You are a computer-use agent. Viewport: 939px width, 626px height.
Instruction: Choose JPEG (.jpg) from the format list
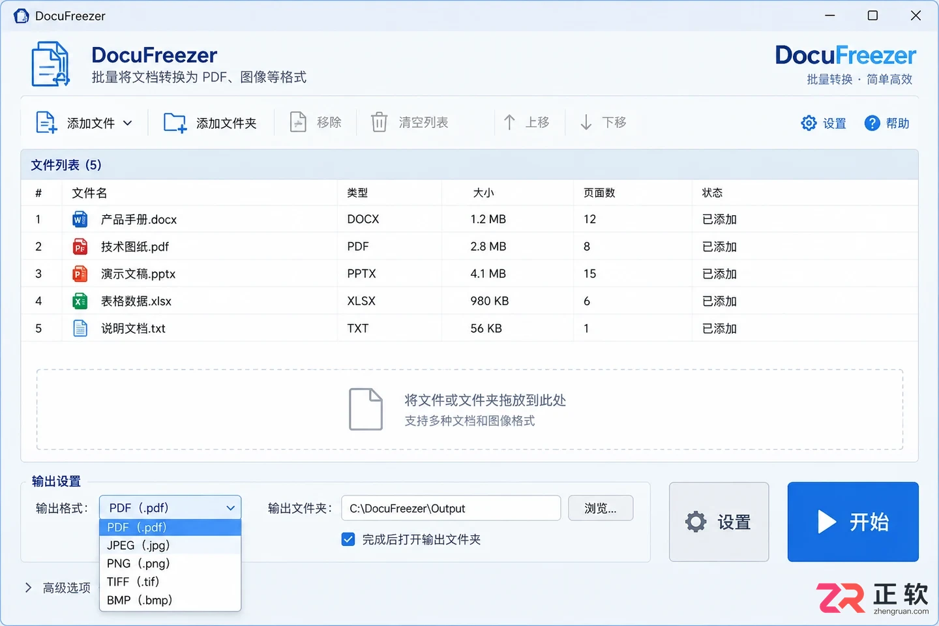click(x=170, y=545)
